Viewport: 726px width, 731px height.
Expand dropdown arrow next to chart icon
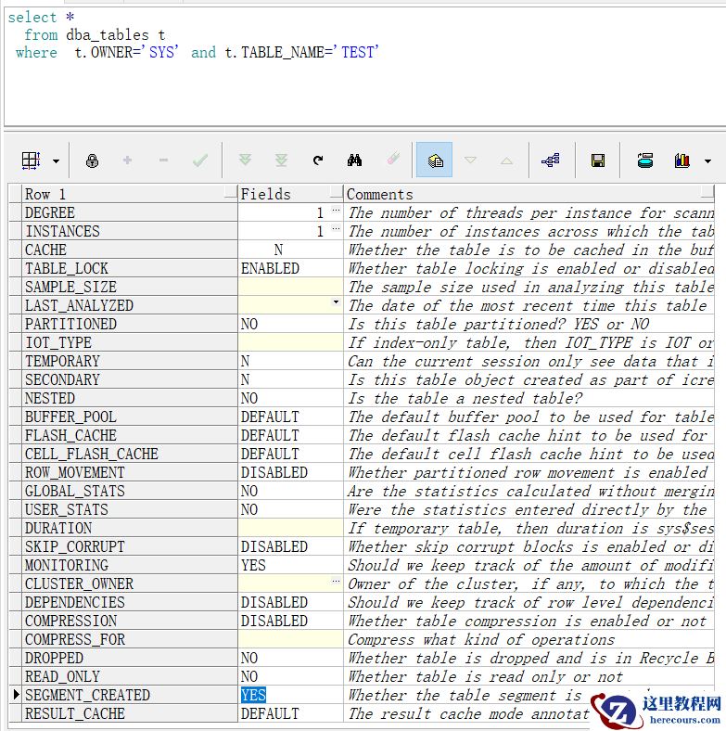(x=708, y=161)
